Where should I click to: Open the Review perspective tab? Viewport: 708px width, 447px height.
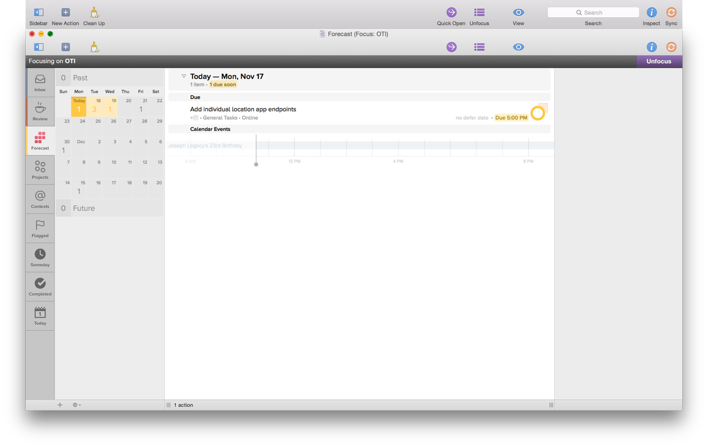pyautogui.click(x=40, y=111)
